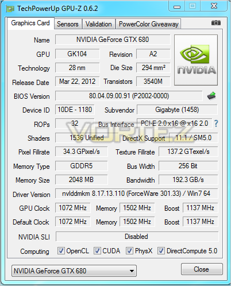
Task: Click the Bus Interface question mark
Action: tap(216, 123)
